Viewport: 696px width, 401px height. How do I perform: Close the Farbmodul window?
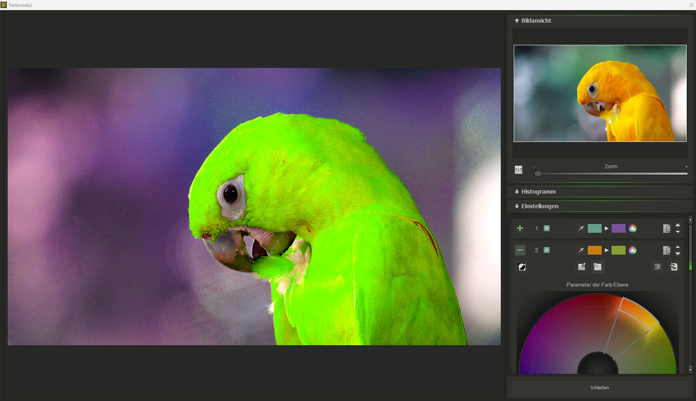[x=692, y=5]
